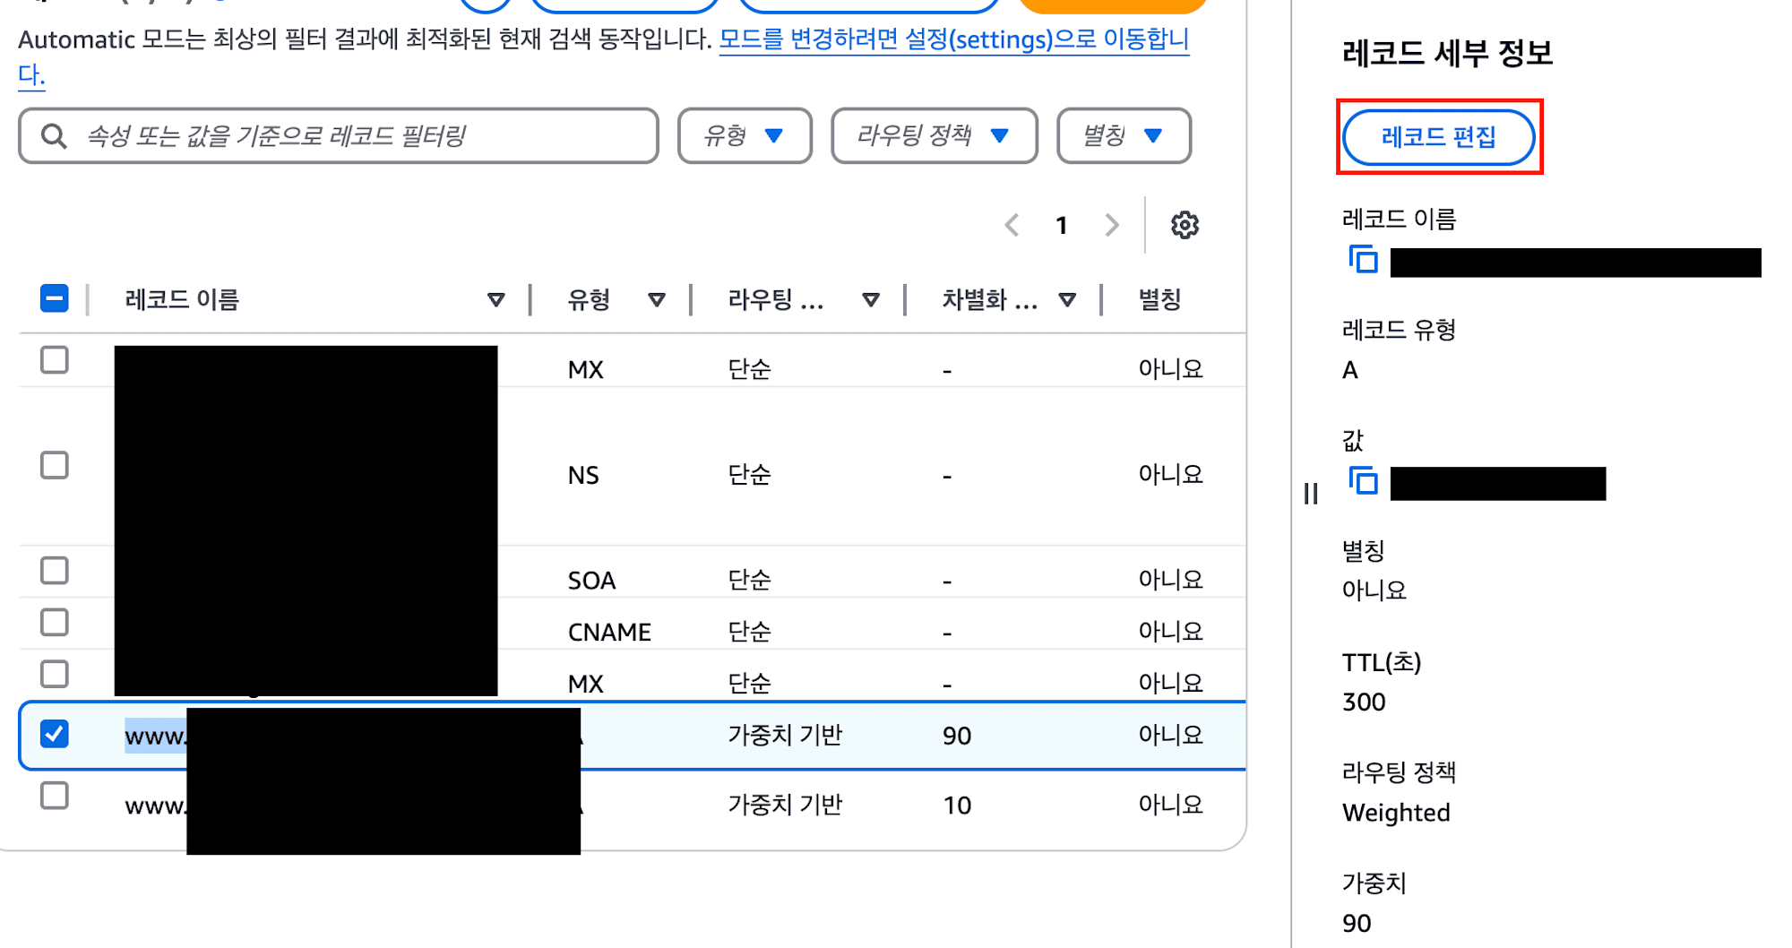Check the first MX record row
This screenshot has width=1792, height=948.
pyautogui.click(x=55, y=360)
